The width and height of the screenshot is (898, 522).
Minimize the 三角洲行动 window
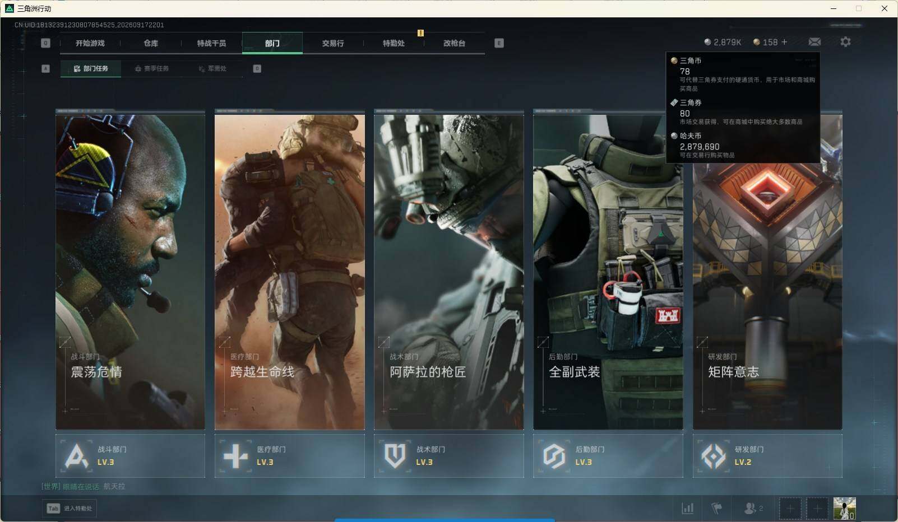833,8
